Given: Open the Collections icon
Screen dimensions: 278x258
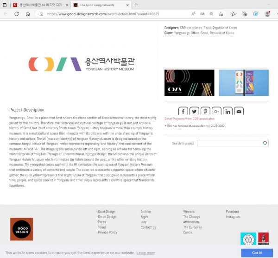Looking at the screenshot, I should 245,14.
